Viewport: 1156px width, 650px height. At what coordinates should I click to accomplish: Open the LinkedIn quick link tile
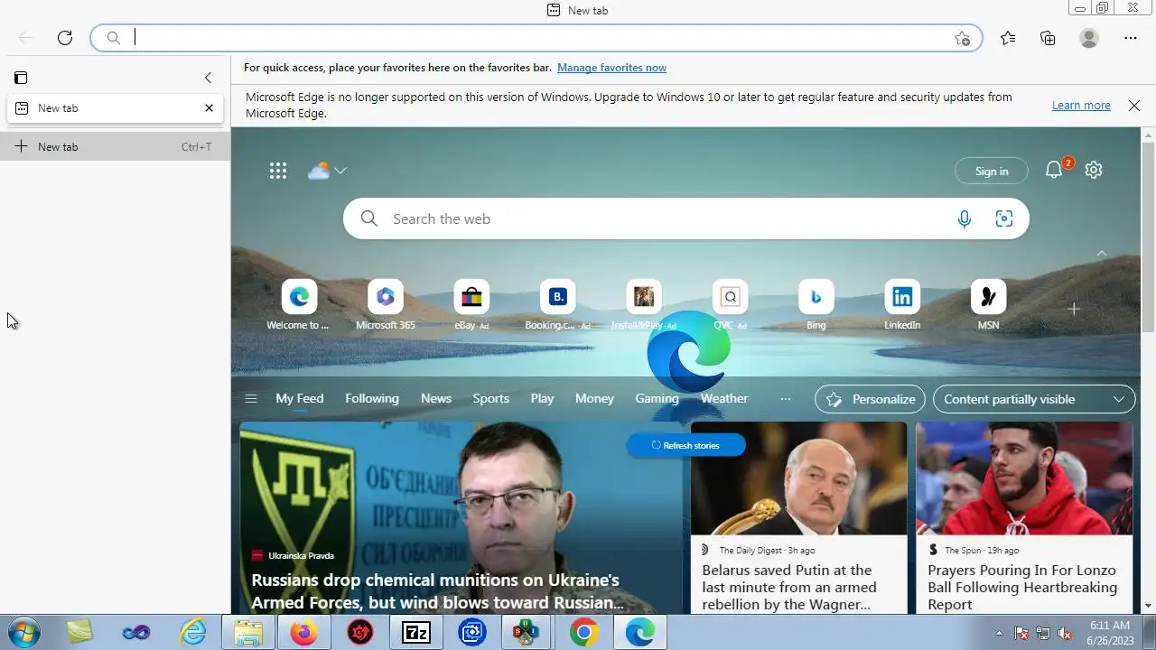902,306
